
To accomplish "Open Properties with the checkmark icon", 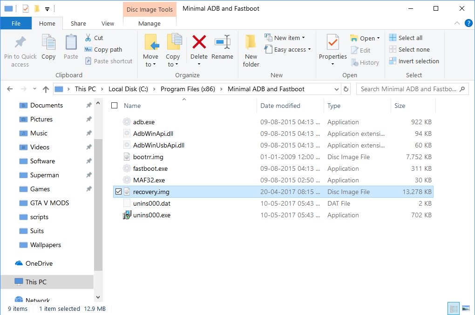I will pos(332,43).
